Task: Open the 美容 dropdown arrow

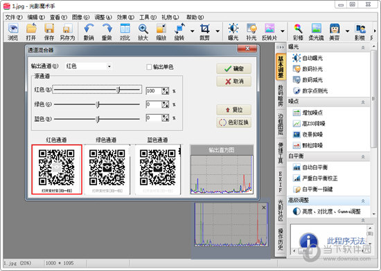Action: click(x=348, y=31)
